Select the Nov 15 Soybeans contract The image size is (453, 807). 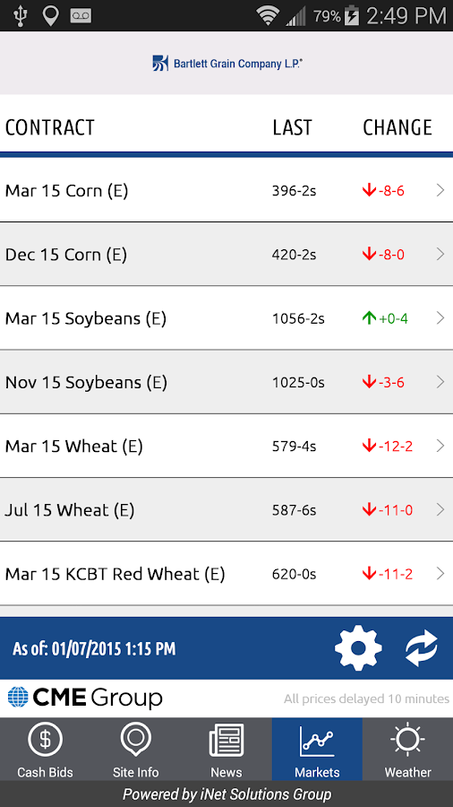point(226,382)
